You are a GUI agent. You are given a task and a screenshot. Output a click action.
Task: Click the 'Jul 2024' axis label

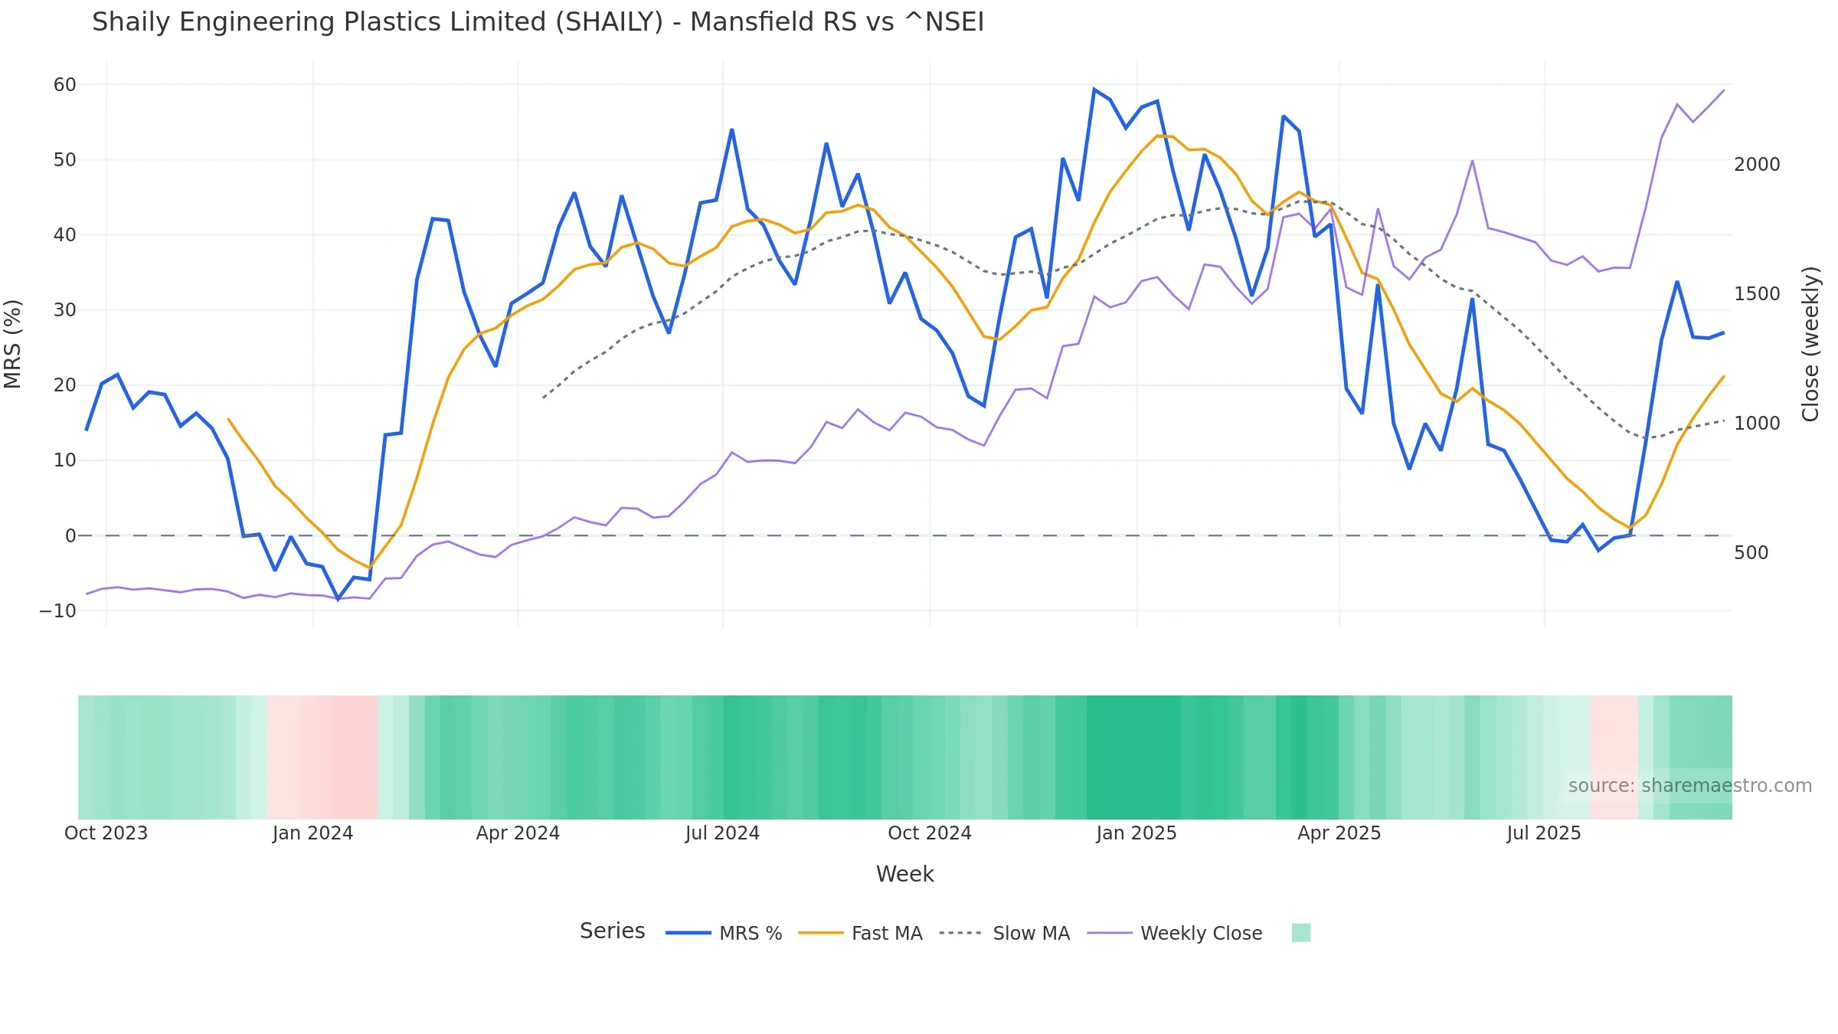click(722, 833)
